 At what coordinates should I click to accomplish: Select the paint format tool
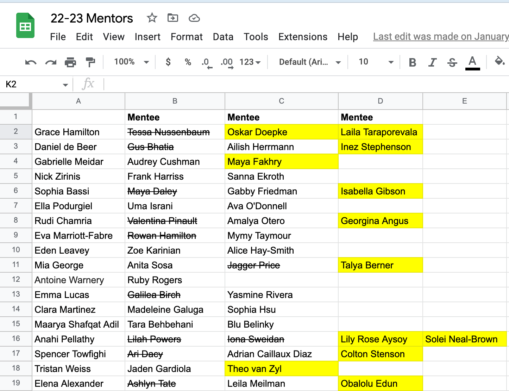90,62
